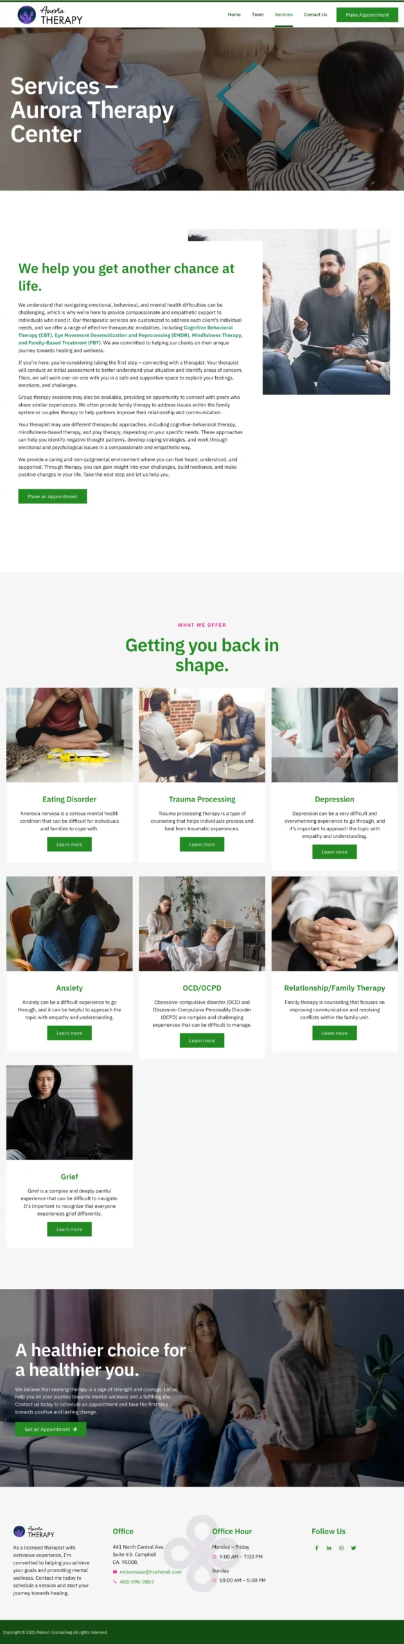Click the Aurora Therapy logo in header
Image resolution: width=404 pixels, height=1644 pixels.
(x=50, y=15)
